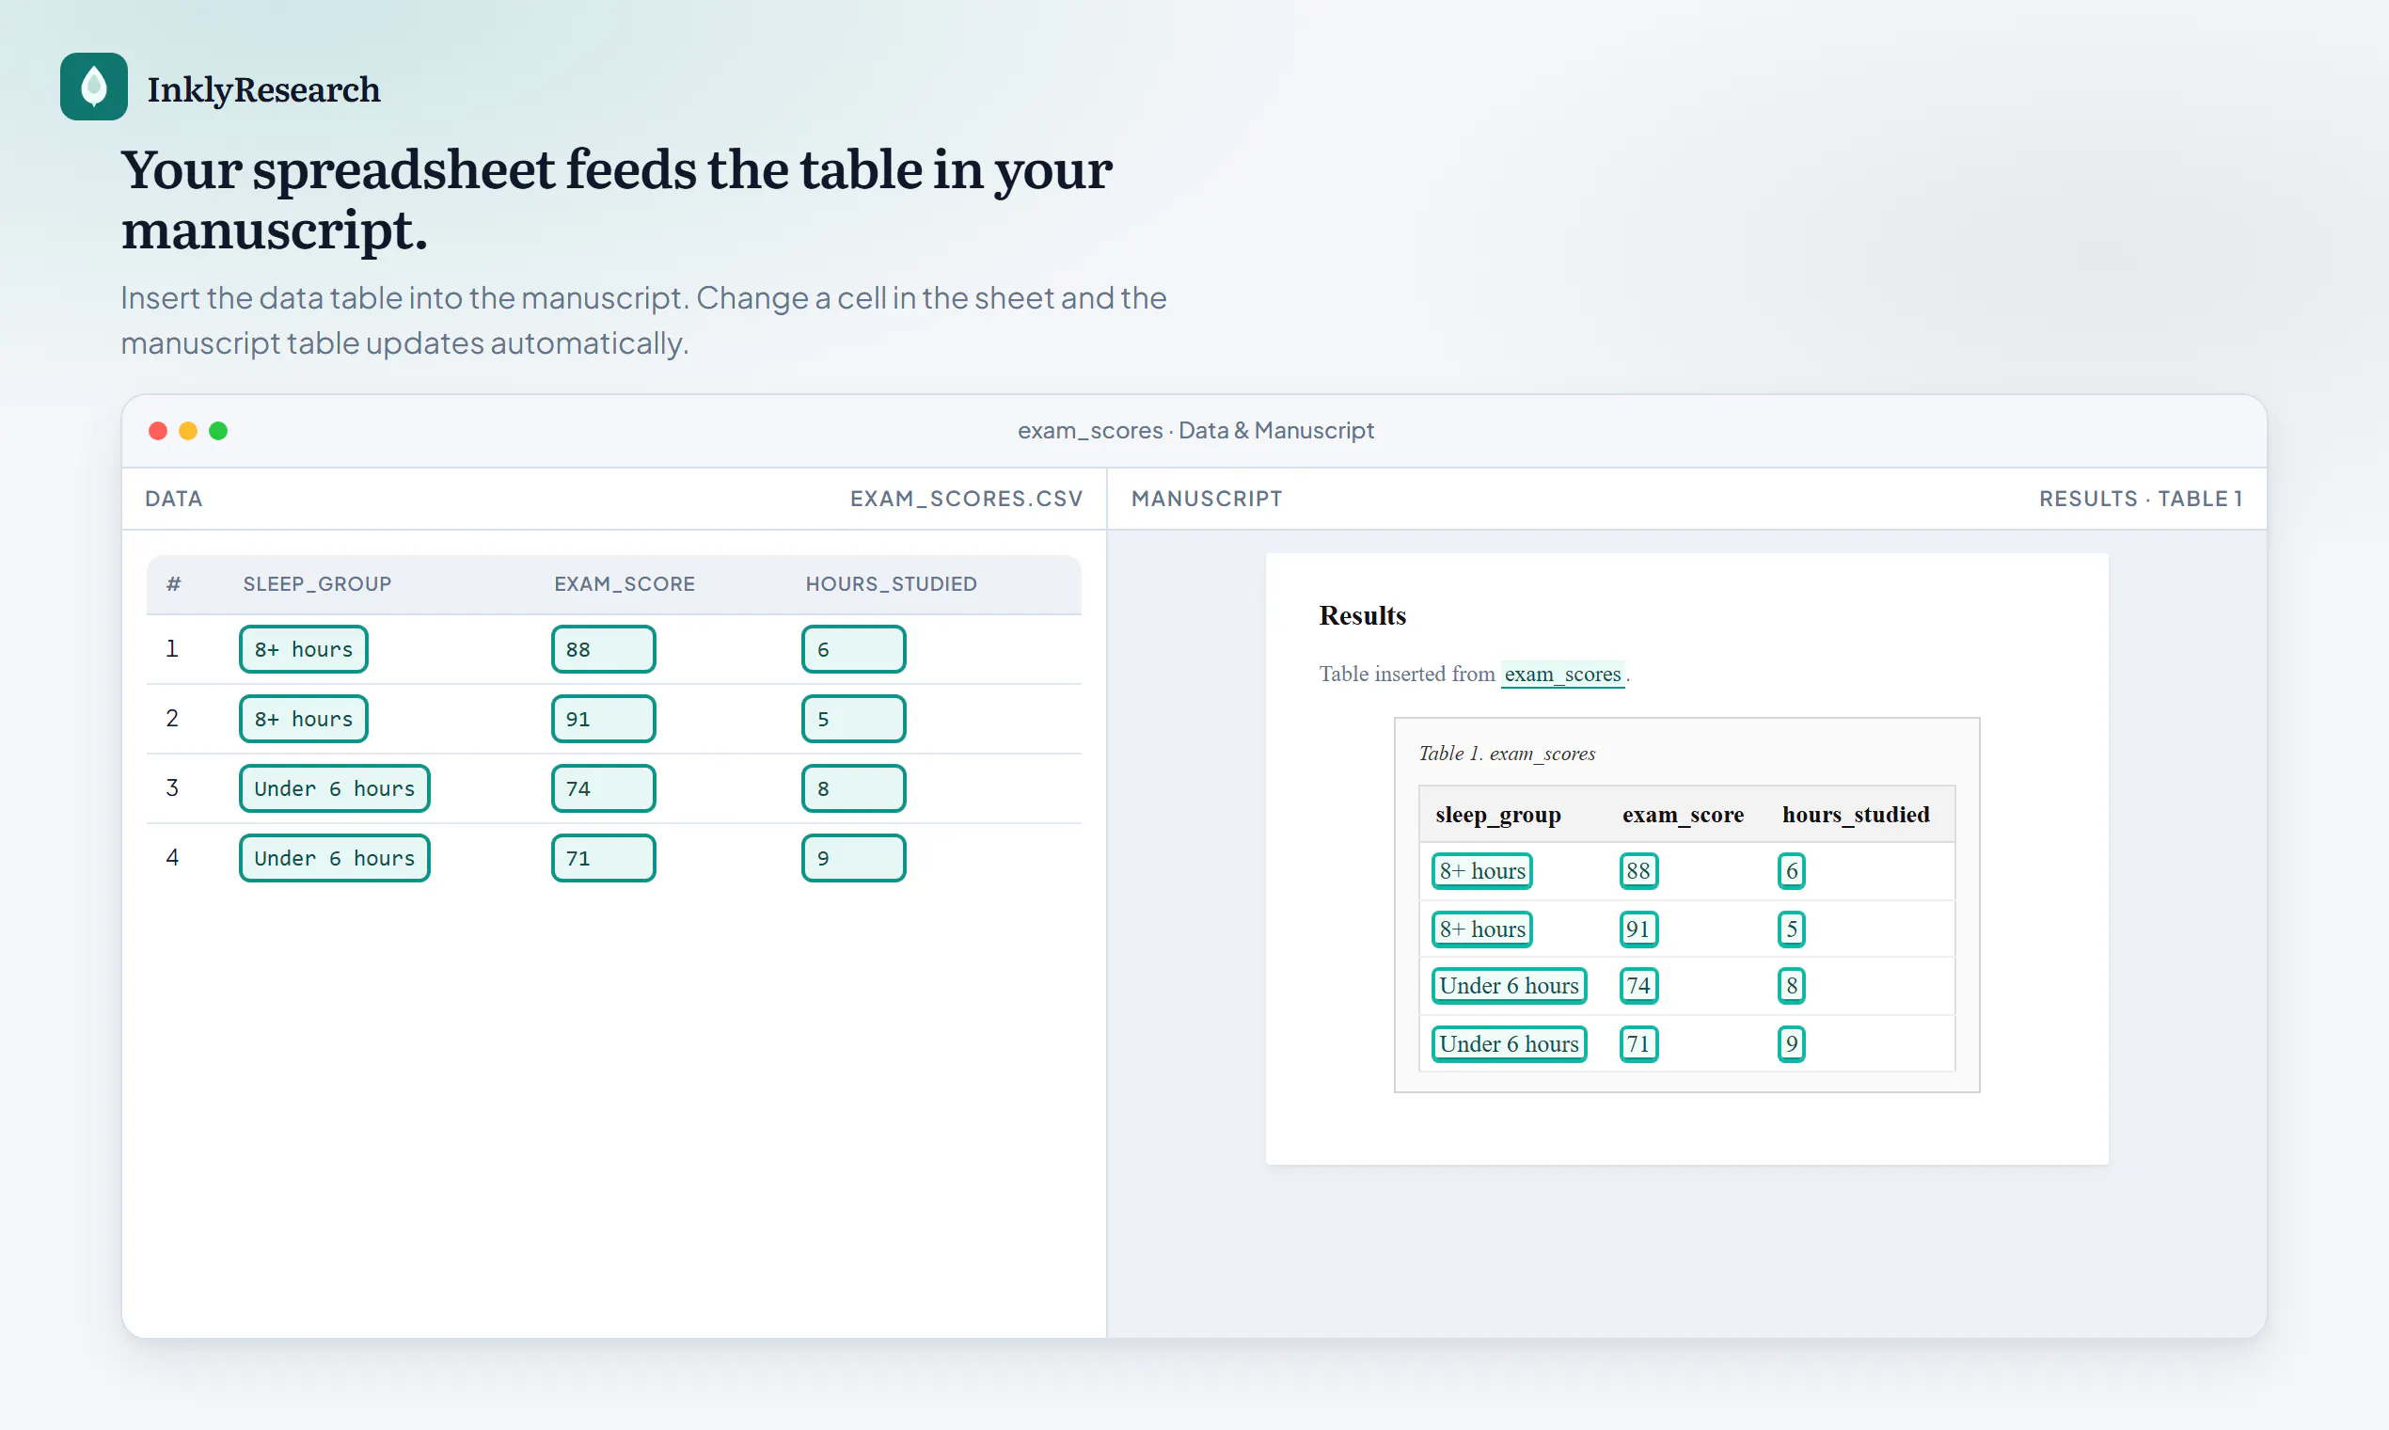Click the 'Table 1. exam_scores' caption
The height and width of the screenshot is (1430, 2389).
(x=1507, y=754)
